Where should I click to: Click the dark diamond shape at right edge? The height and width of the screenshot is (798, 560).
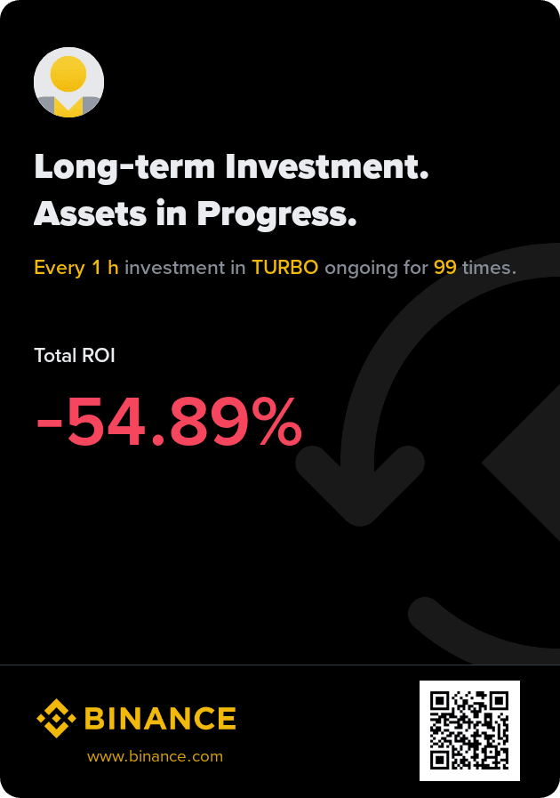pos(524,463)
